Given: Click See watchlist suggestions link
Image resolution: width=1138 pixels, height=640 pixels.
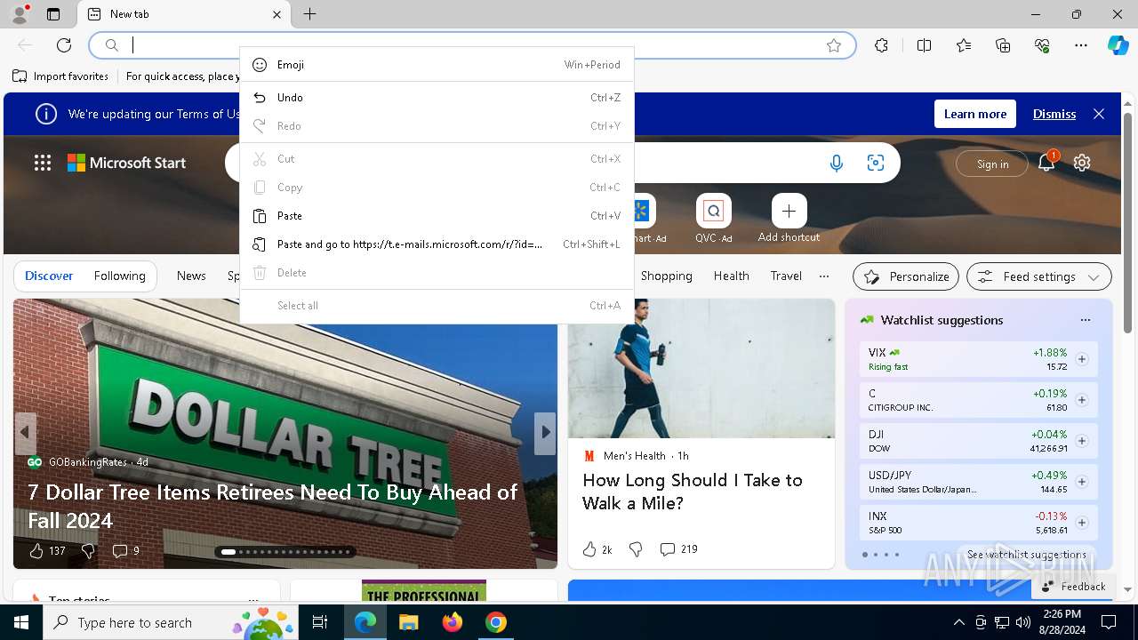Looking at the screenshot, I should point(1026,554).
